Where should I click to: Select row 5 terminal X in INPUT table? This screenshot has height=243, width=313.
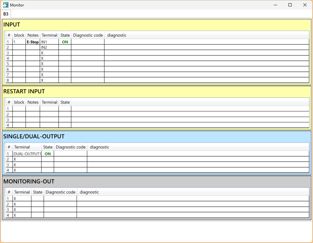(x=49, y=64)
